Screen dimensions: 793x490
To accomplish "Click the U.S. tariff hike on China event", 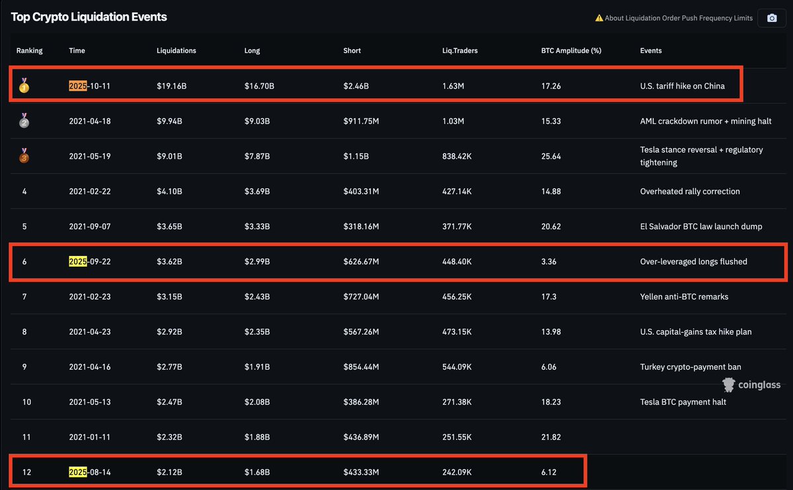I will 683,86.
